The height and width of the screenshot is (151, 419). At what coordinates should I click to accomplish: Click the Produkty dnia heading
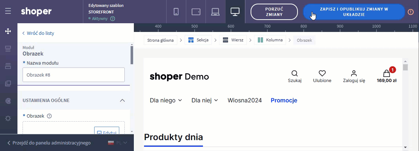(x=173, y=137)
